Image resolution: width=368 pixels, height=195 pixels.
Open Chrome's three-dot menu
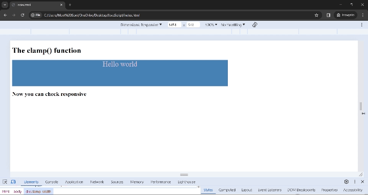(x=363, y=15)
